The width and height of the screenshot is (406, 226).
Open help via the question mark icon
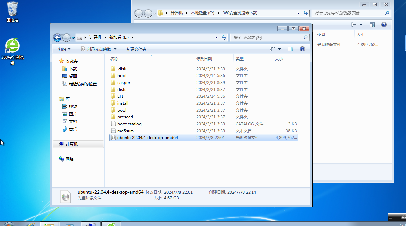tap(302, 49)
